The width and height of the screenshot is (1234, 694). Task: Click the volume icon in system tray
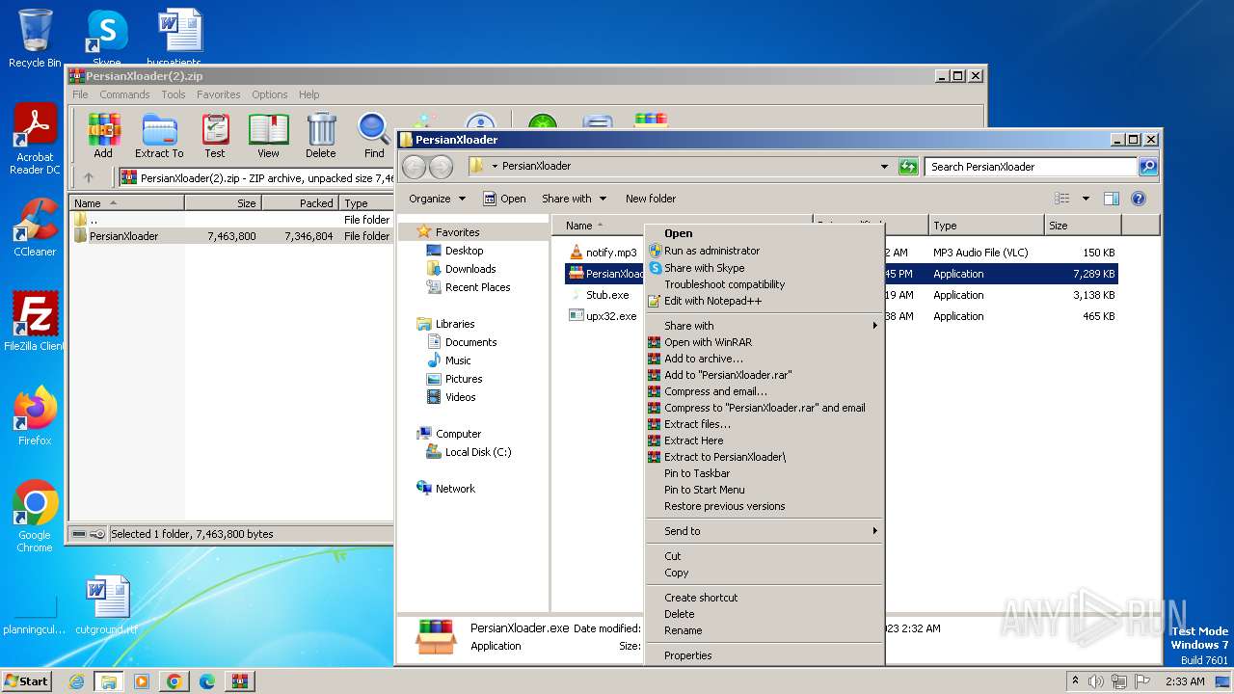pos(1096,681)
